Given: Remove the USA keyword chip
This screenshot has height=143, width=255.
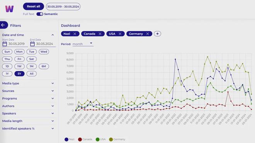Looking at the screenshot, I should [x=120, y=34].
